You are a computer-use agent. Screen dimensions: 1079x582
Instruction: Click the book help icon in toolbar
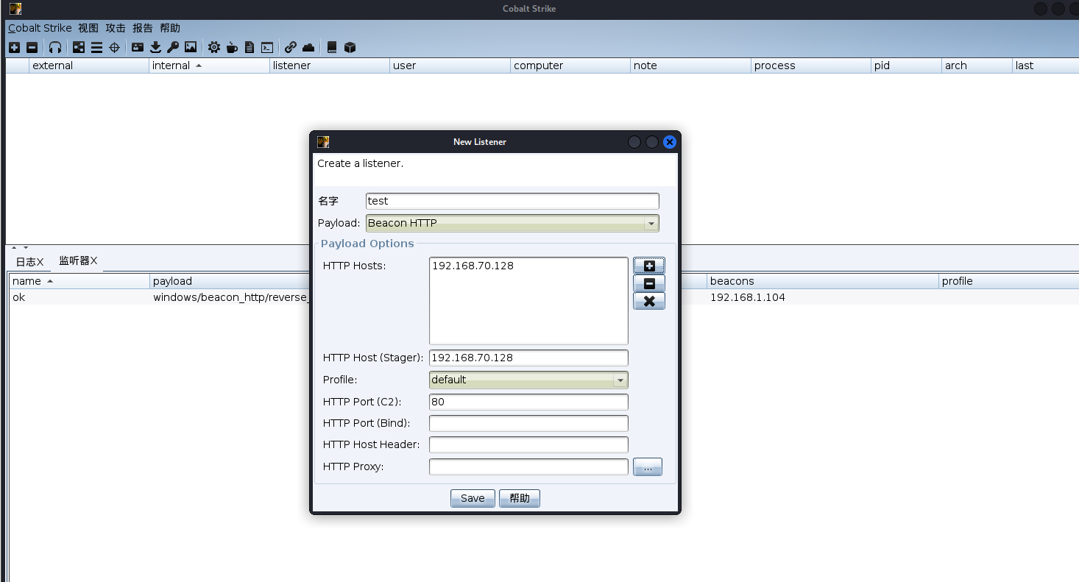point(332,47)
